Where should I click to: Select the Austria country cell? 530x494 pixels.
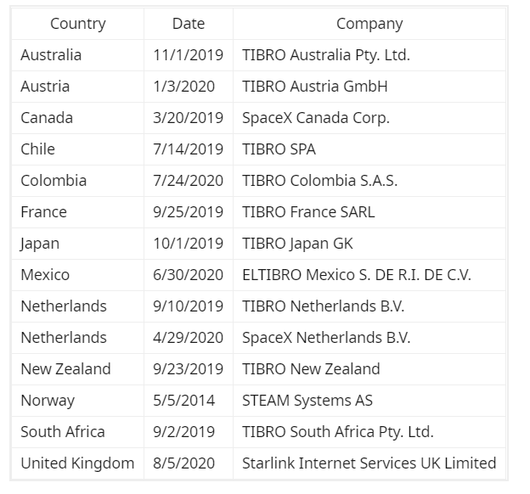tap(45, 87)
